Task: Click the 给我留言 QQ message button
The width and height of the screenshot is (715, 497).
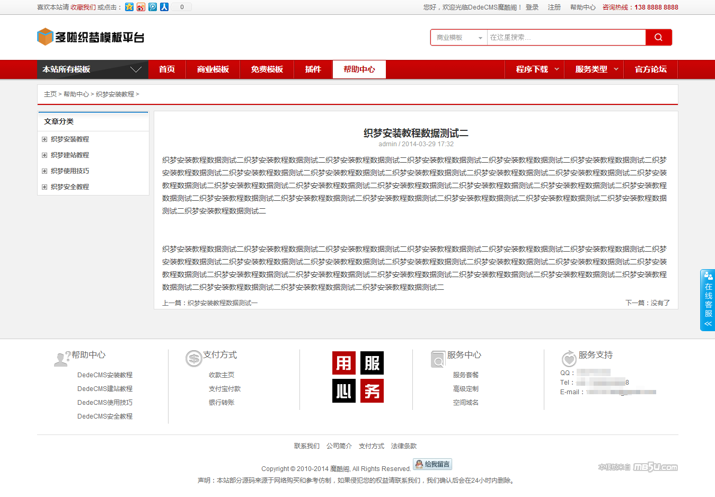Action: 432,464
